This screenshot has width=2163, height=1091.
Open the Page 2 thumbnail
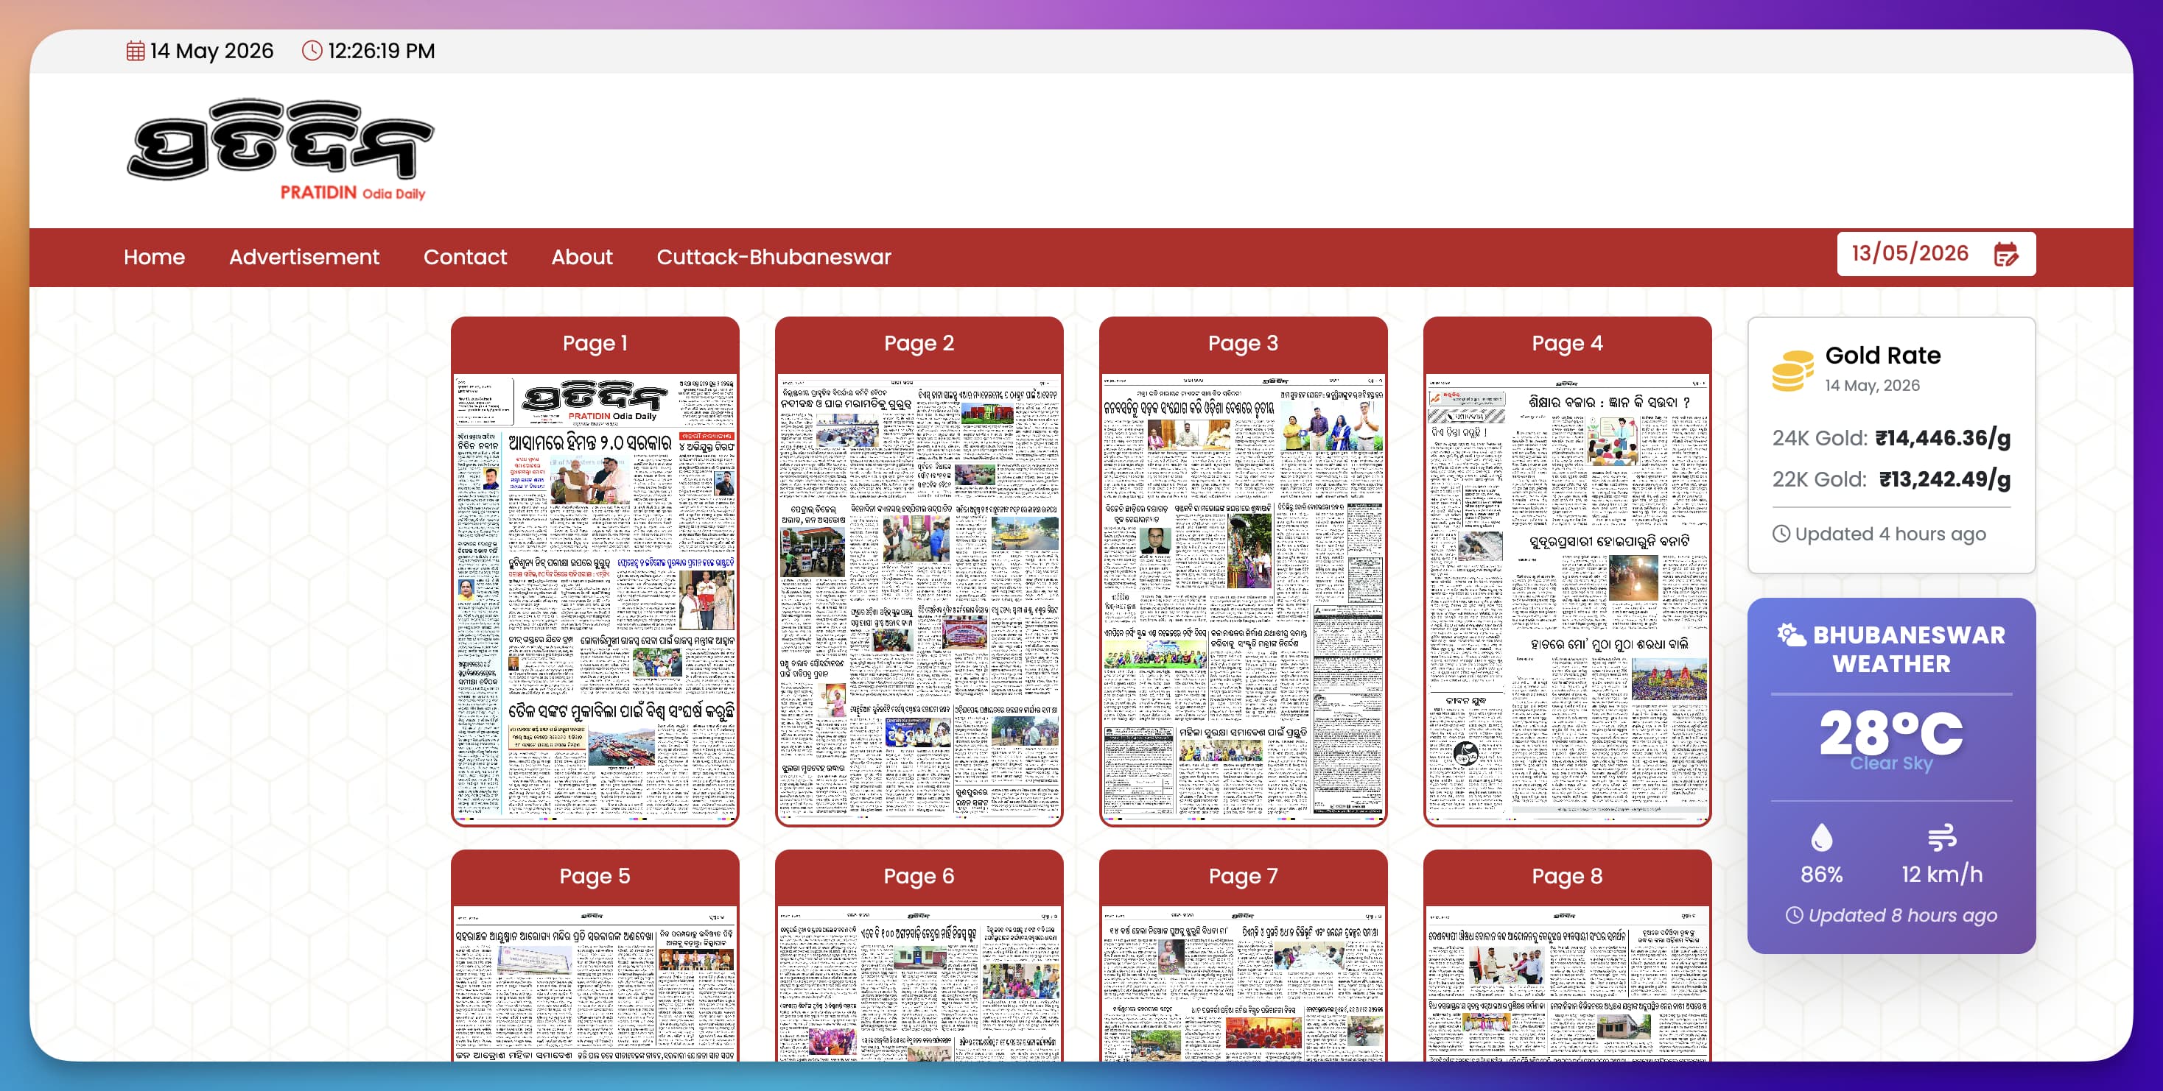click(x=919, y=598)
